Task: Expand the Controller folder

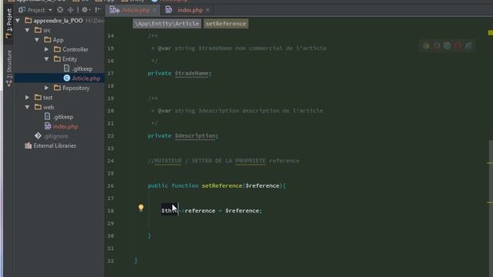Action: pyautogui.click(x=46, y=49)
